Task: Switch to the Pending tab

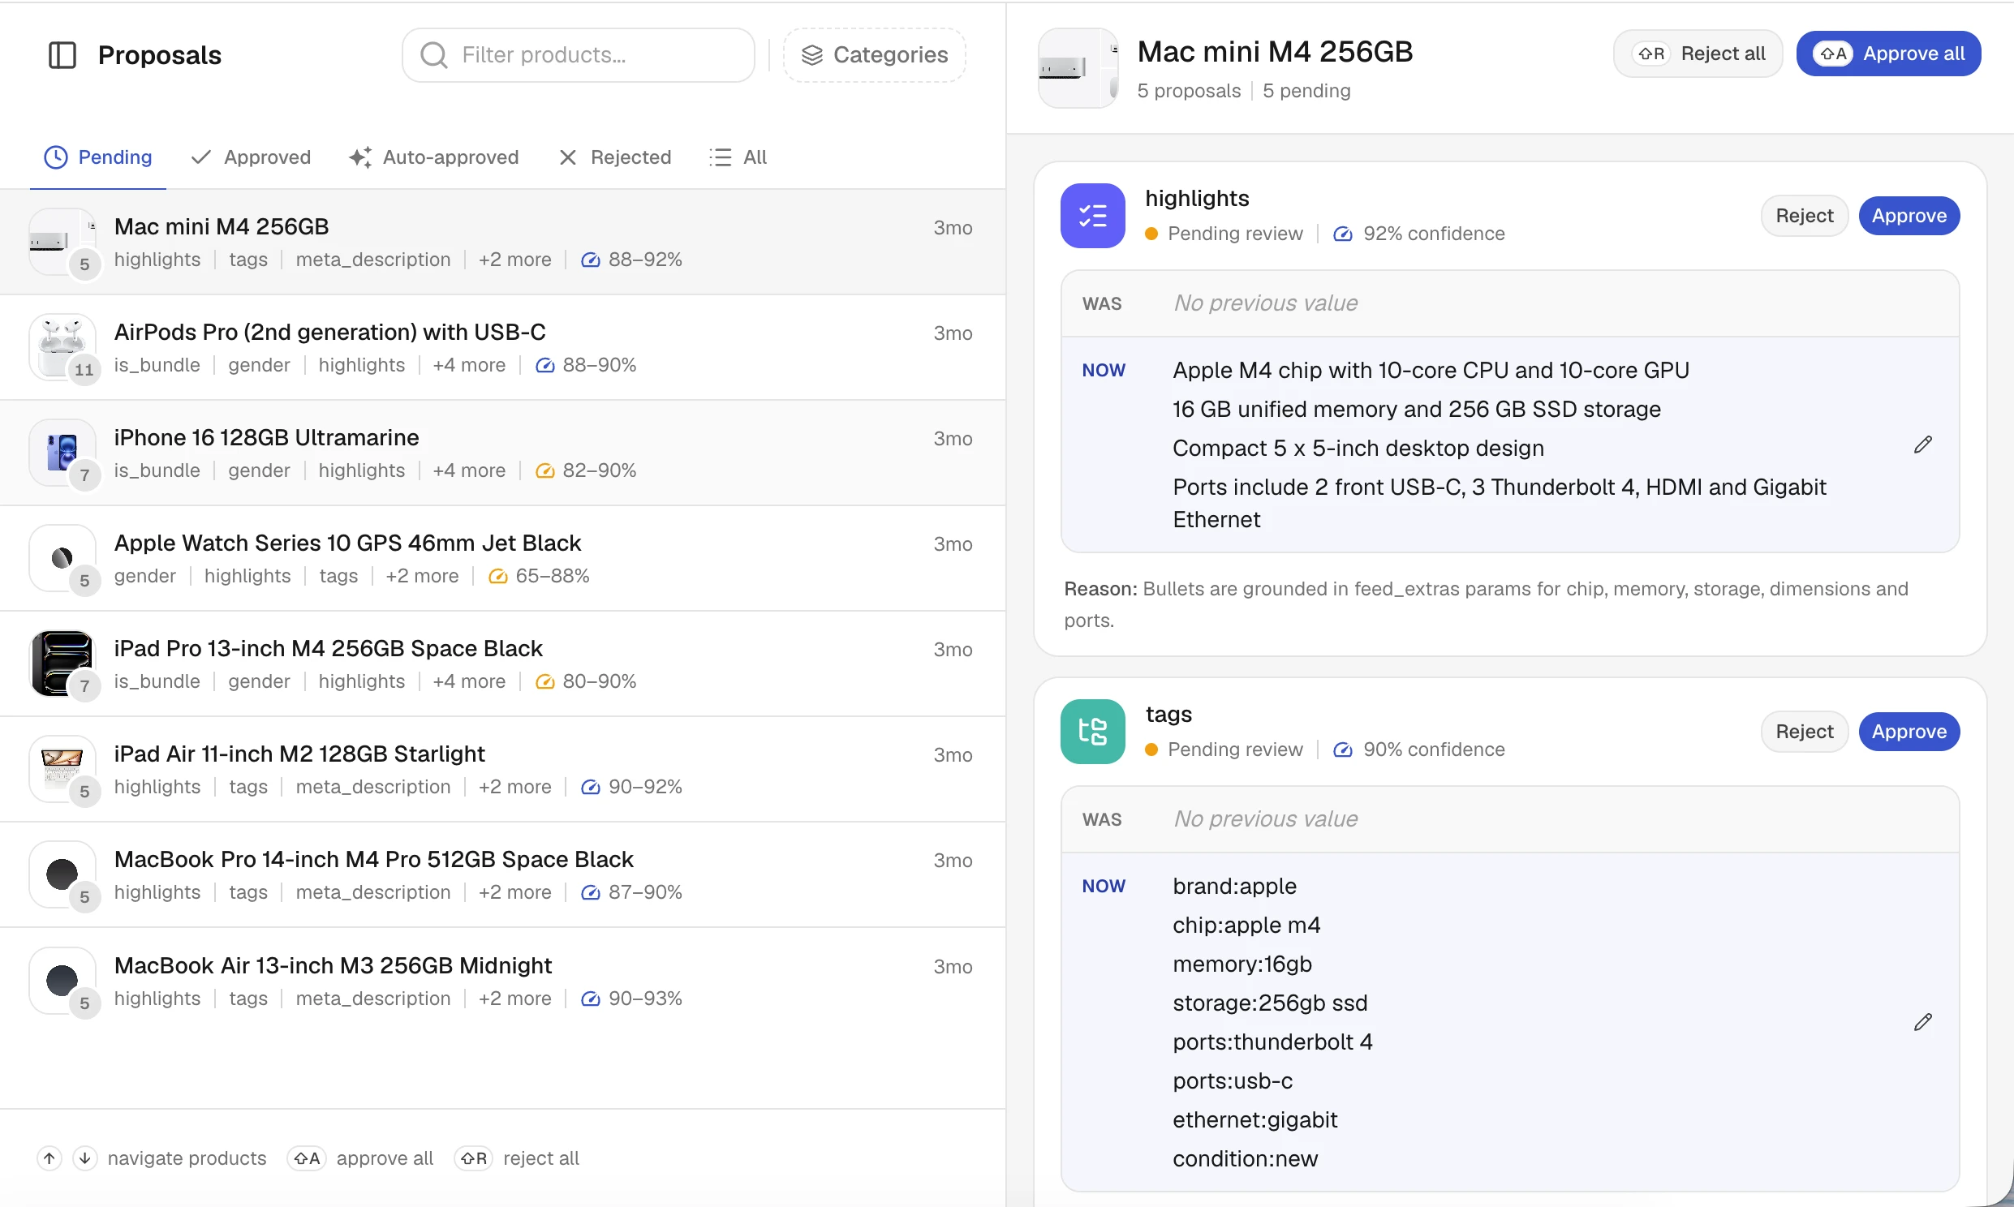Action: tap(97, 157)
